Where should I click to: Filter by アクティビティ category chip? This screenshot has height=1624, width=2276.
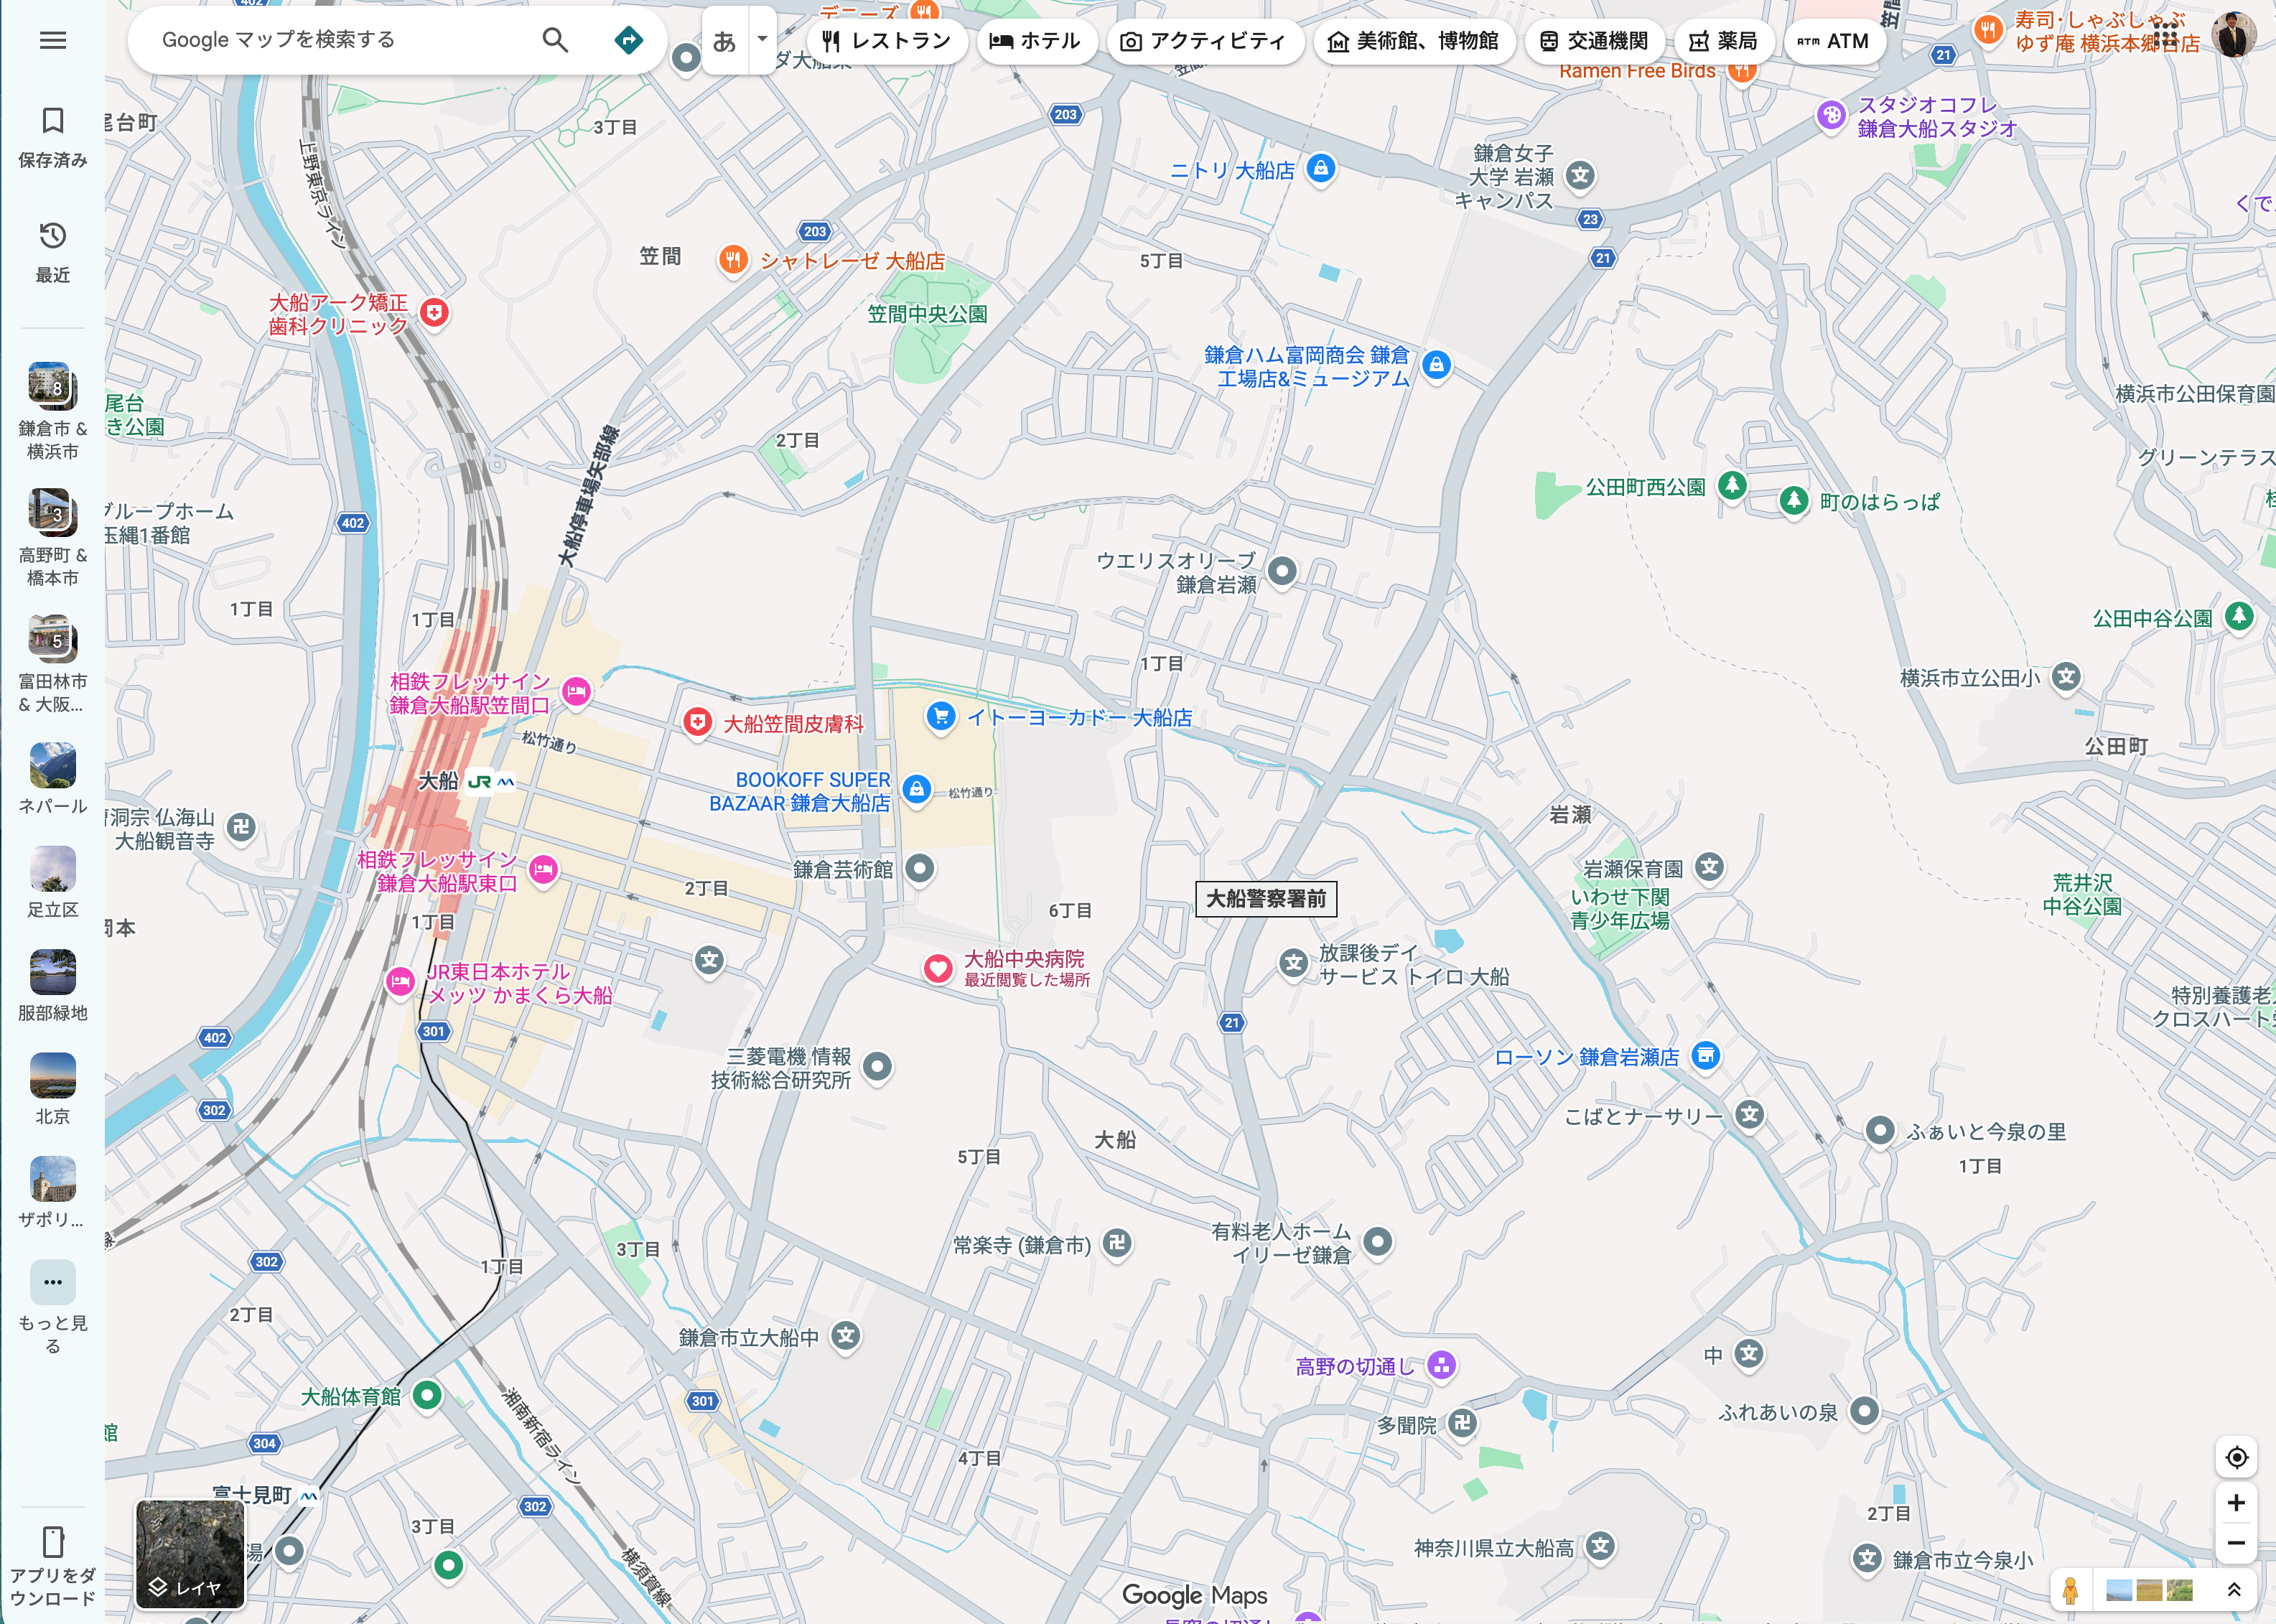pos(1204,41)
